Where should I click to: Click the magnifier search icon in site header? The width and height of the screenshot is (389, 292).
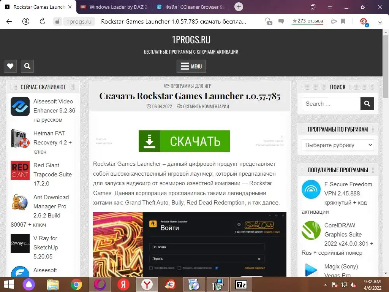27,66
